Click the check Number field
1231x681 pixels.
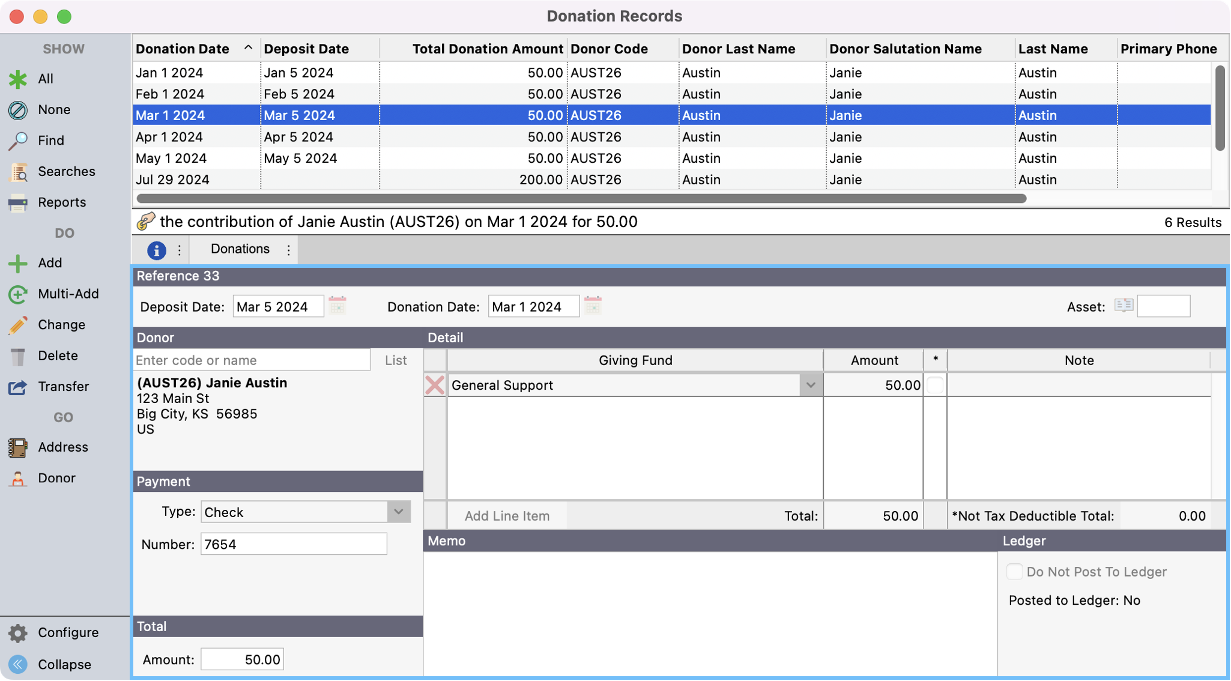(x=294, y=544)
